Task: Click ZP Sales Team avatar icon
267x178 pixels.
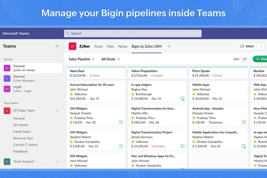Action: point(7,111)
